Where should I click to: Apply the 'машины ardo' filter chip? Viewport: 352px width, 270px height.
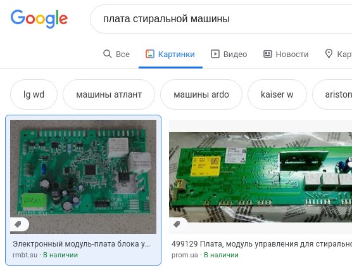coord(201,94)
